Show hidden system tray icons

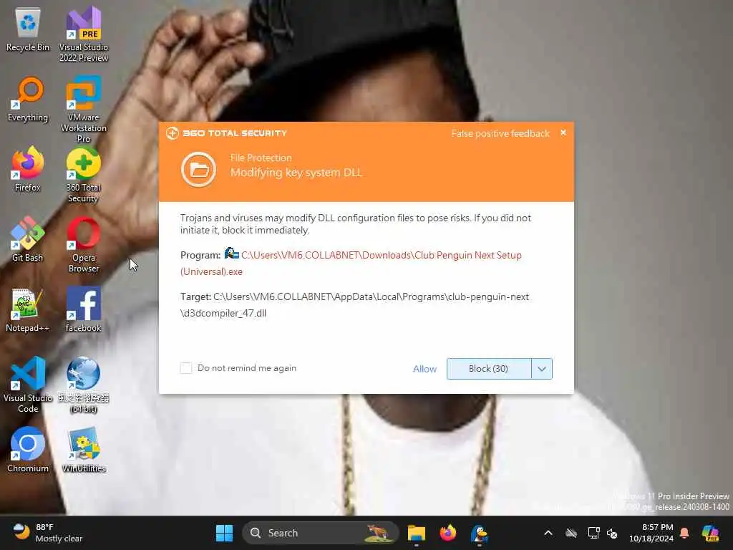548,533
